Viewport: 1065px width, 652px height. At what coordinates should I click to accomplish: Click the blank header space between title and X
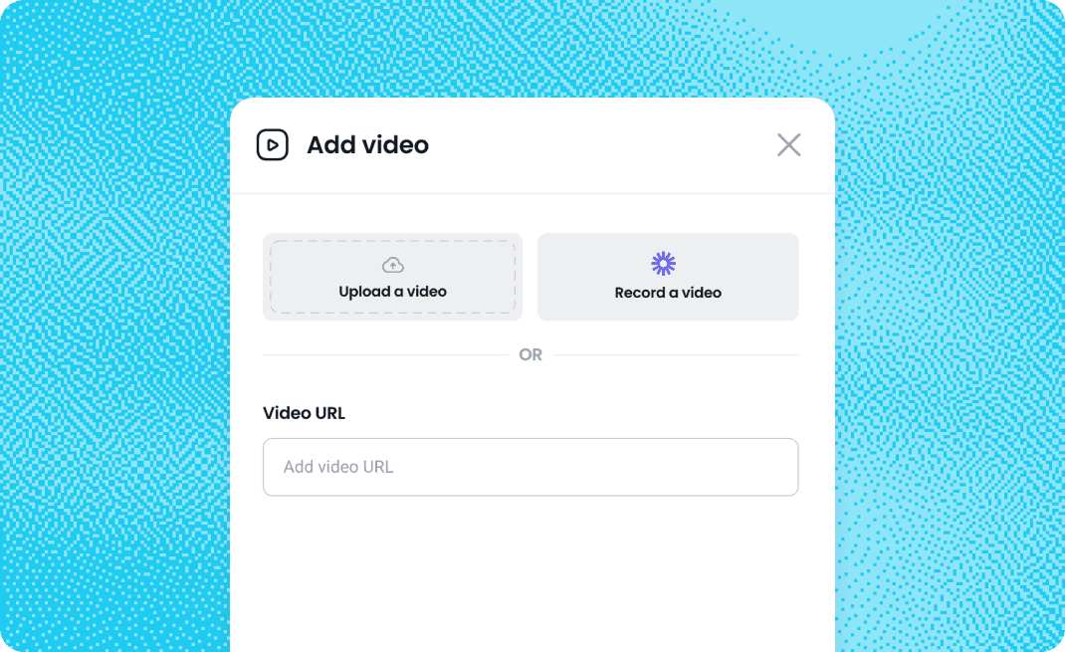601,144
